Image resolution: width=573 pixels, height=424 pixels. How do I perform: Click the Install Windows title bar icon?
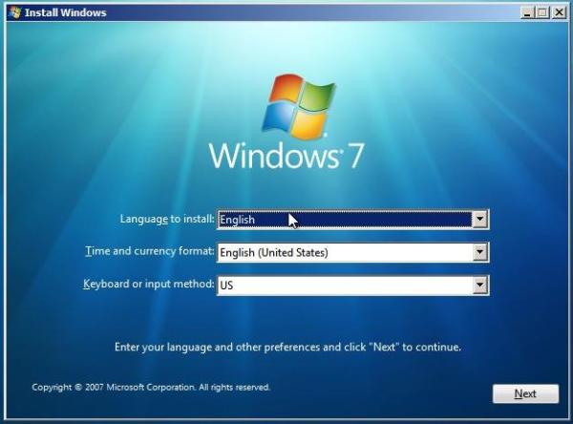(15, 12)
